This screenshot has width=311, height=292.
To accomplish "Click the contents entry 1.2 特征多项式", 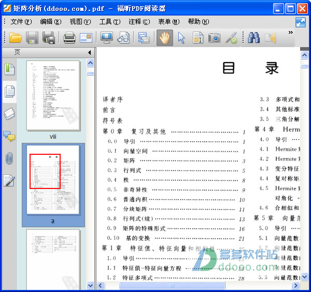I will point(176,278).
